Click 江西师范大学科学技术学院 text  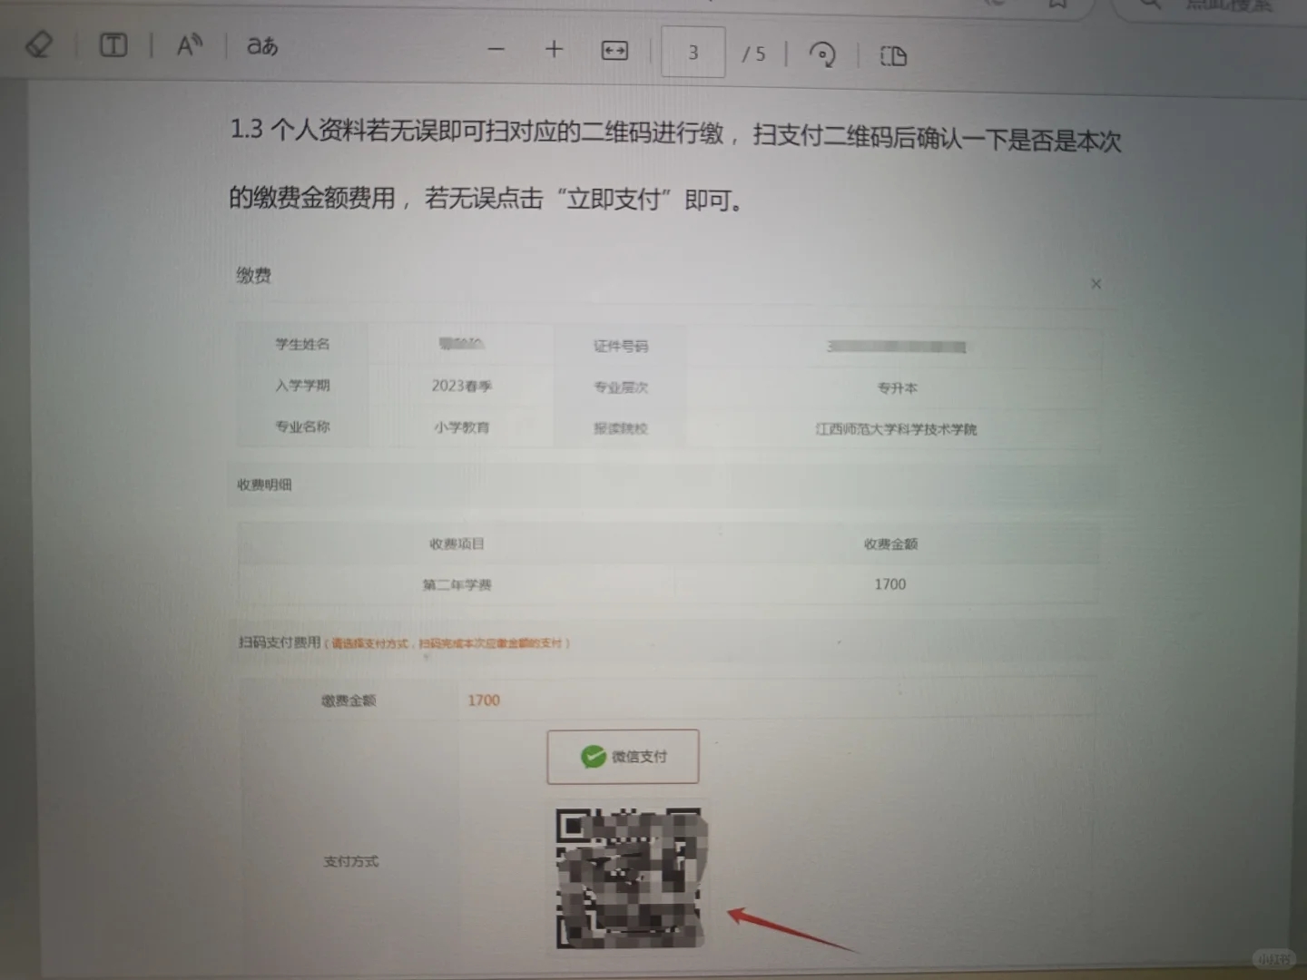[x=896, y=429]
